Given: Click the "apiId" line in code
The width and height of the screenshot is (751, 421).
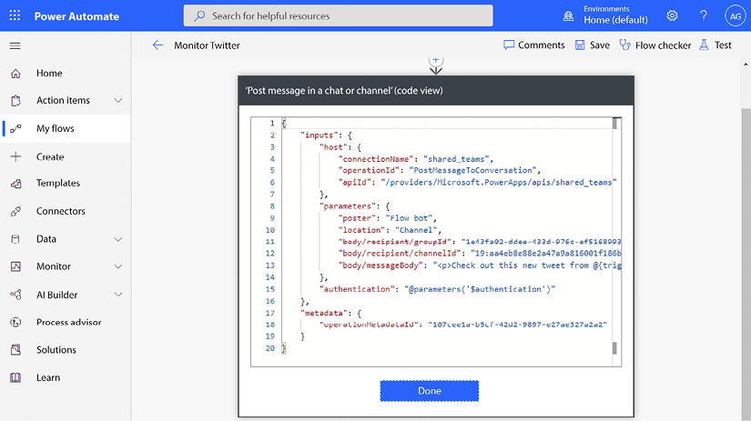Looking at the screenshot, I should 477,182.
